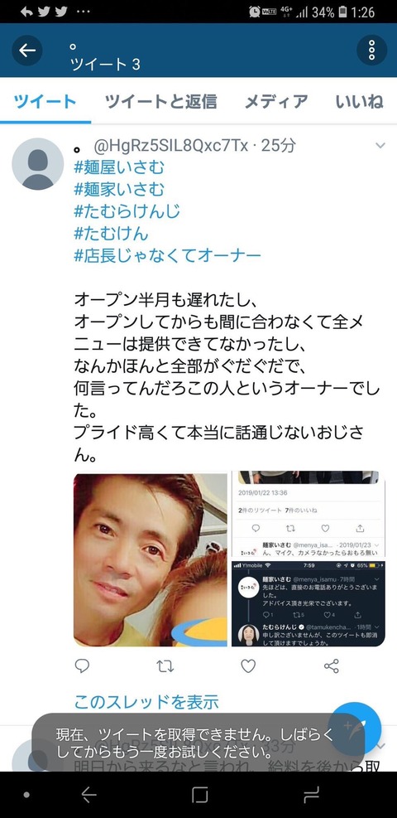Tap the profile avatar placeholder
The height and width of the screenshot is (818, 397).
(x=37, y=163)
